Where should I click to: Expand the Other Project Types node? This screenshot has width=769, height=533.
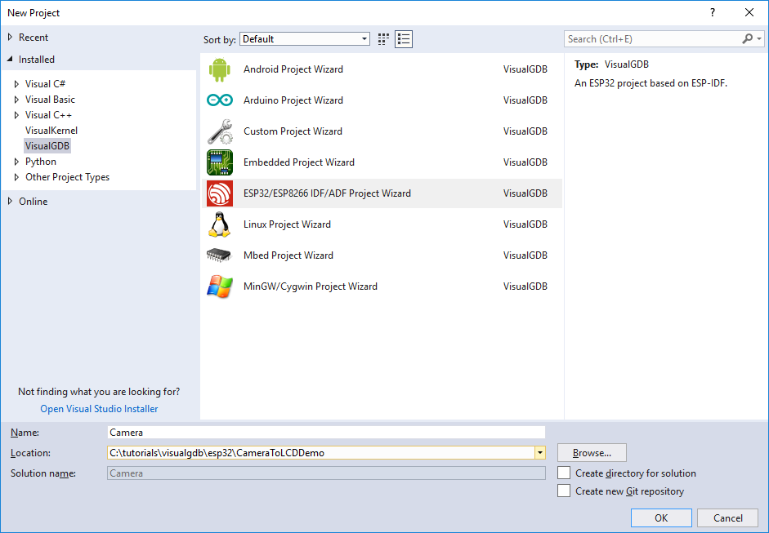(x=16, y=177)
